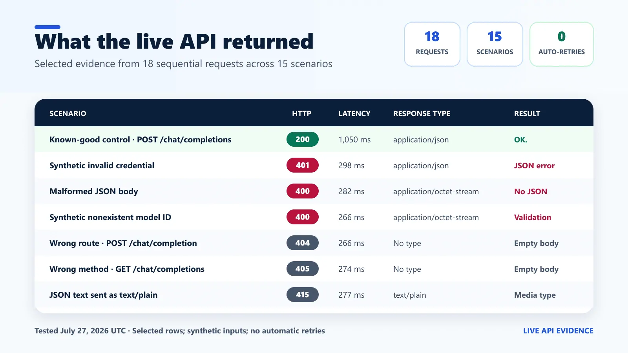Click the LATENCY column header
Screen dimensions: 628x353
(x=354, y=114)
